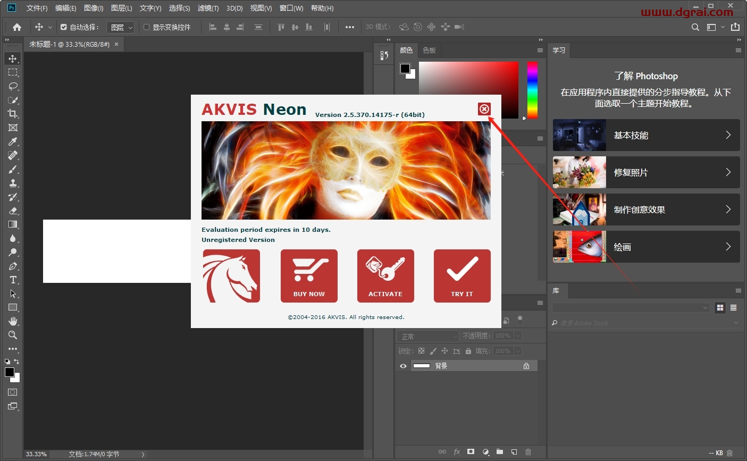
Task: Select the Lasso tool
Action: point(13,86)
